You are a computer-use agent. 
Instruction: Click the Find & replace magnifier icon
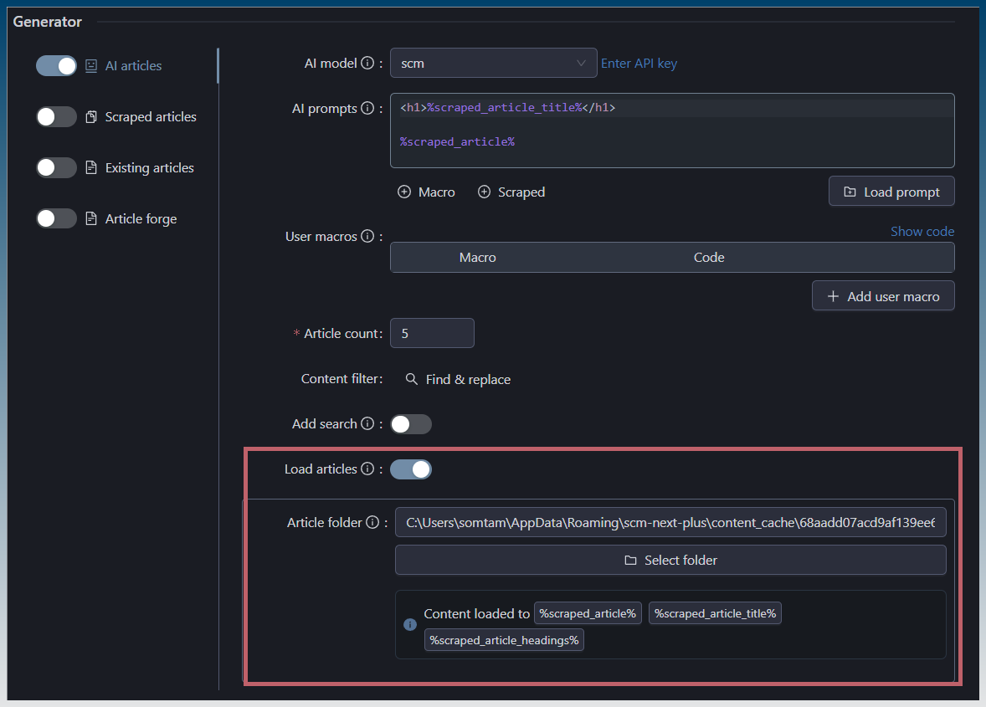[x=411, y=379]
